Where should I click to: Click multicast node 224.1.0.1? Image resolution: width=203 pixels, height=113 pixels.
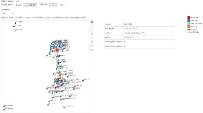click(x=47, y=56)
